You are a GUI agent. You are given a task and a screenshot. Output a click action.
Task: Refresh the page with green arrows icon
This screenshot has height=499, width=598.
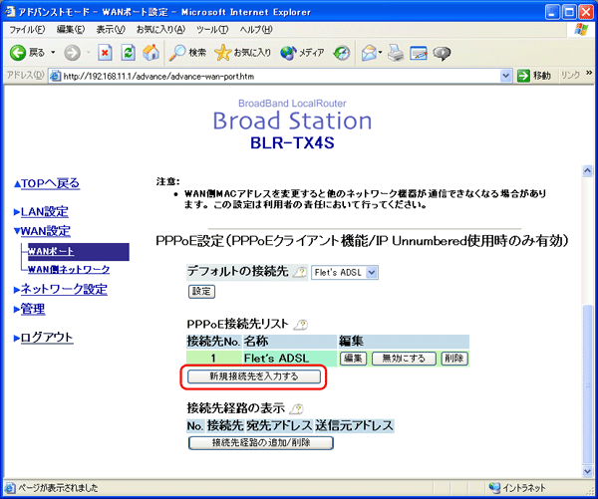coord(129,53)
